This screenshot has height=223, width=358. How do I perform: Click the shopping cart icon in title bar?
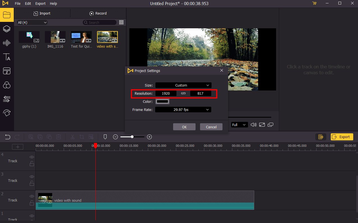(x=314, y=3)
